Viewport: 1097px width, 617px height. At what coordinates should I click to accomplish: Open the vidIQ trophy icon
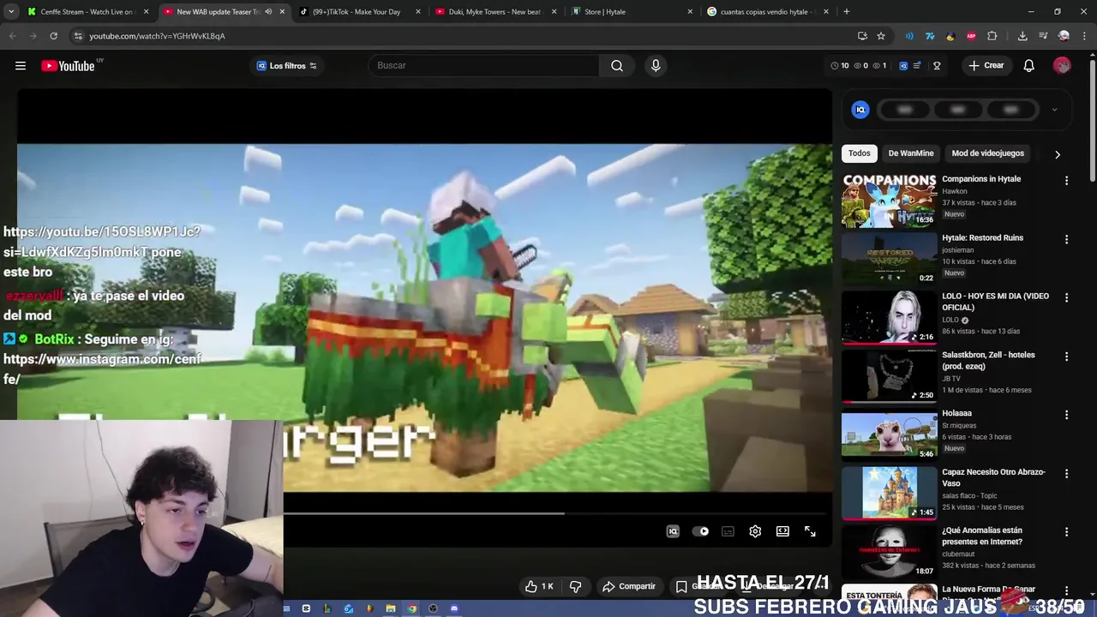point(937,66)
